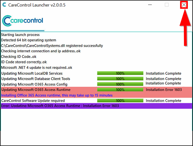Select 'Checking internet connection and ip address..ok'
The width and height of the screenshot is (193, 146).
[41, 51]
